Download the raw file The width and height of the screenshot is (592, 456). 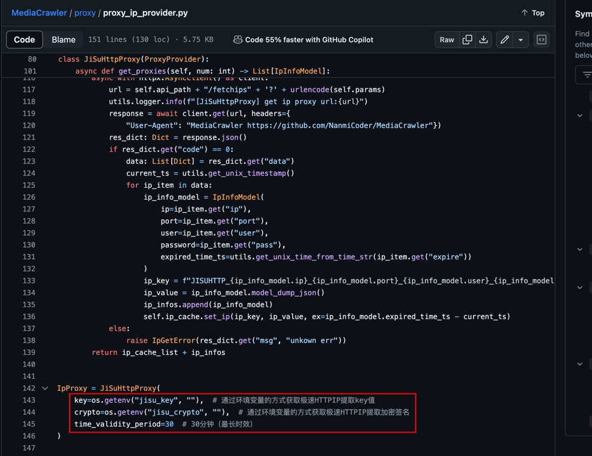484,39
